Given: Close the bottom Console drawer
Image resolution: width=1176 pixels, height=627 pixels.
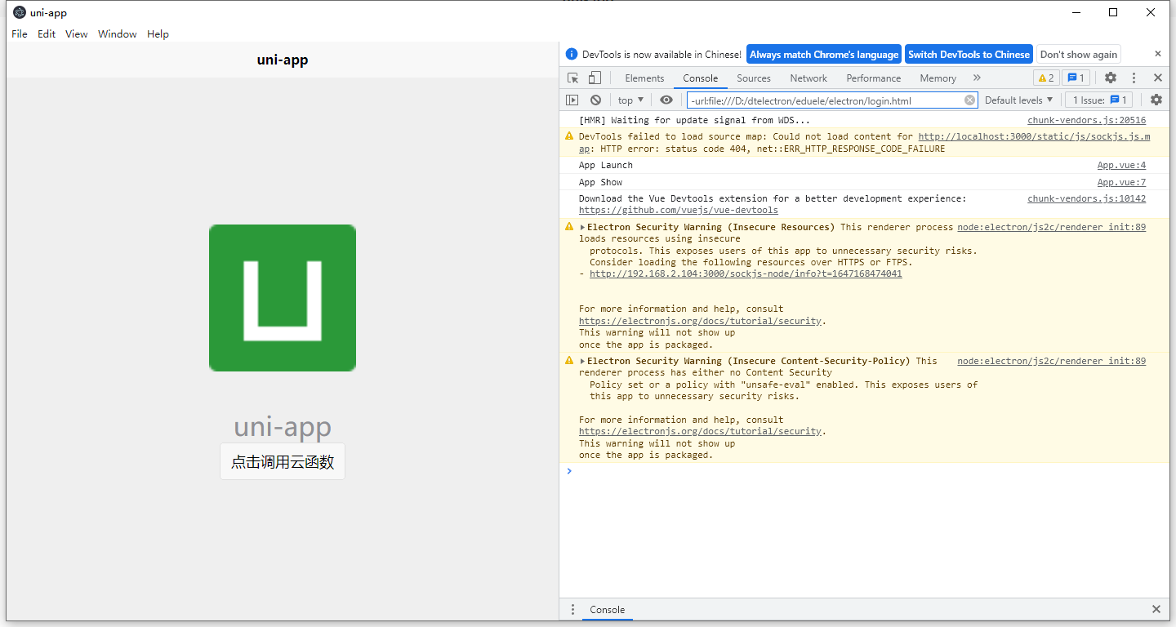Looking at the screenshot, I should tap(1156, 609).
